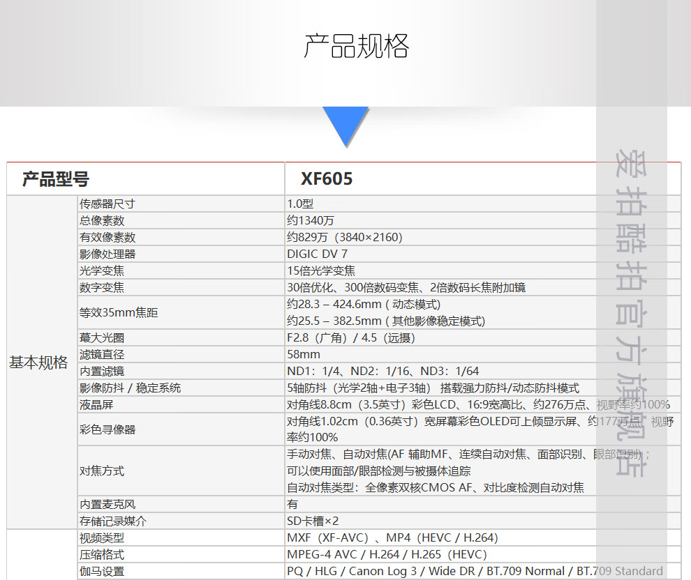Click the 产品规格 heading

click(x=356, y=46)
